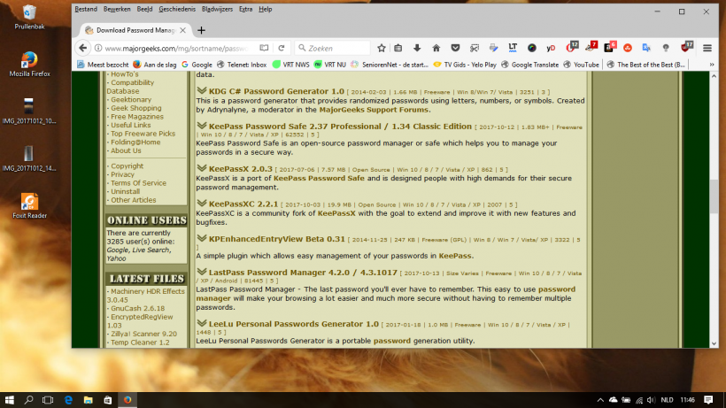Open the Action Center notification icon
Screen dimensions: 726x408
coord(708,400)
